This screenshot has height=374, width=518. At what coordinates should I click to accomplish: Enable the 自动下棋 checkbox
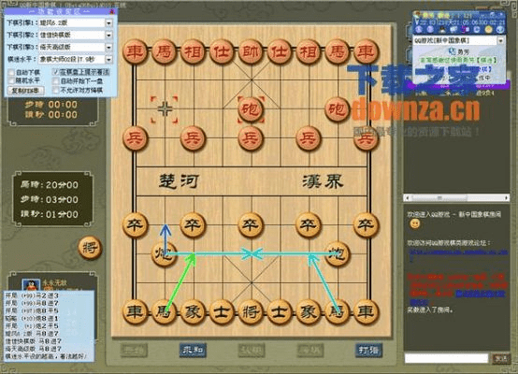point(11,72)
